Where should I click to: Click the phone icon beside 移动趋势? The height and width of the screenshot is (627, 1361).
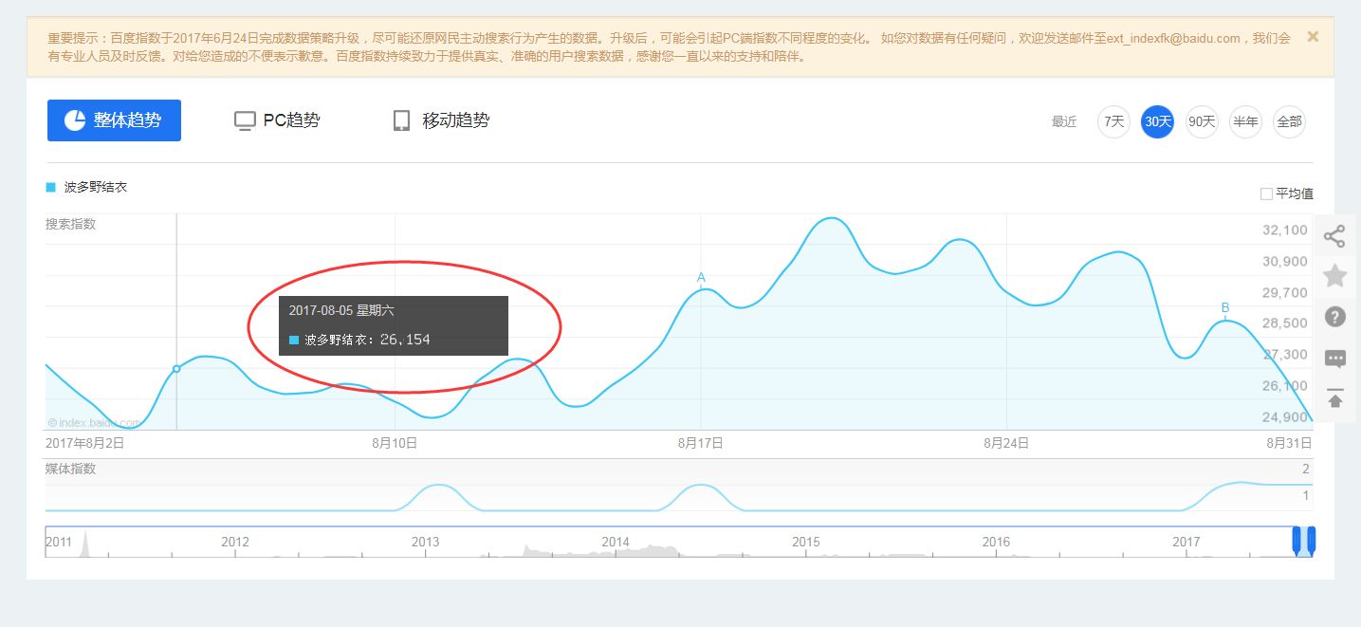(x=401, y=120)
